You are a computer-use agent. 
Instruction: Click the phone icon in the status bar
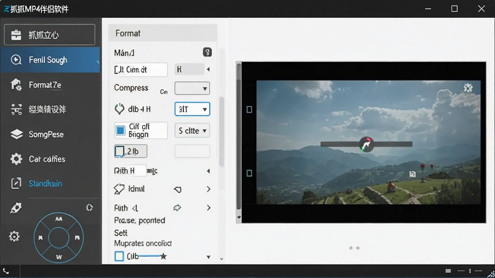click(6, 271)
